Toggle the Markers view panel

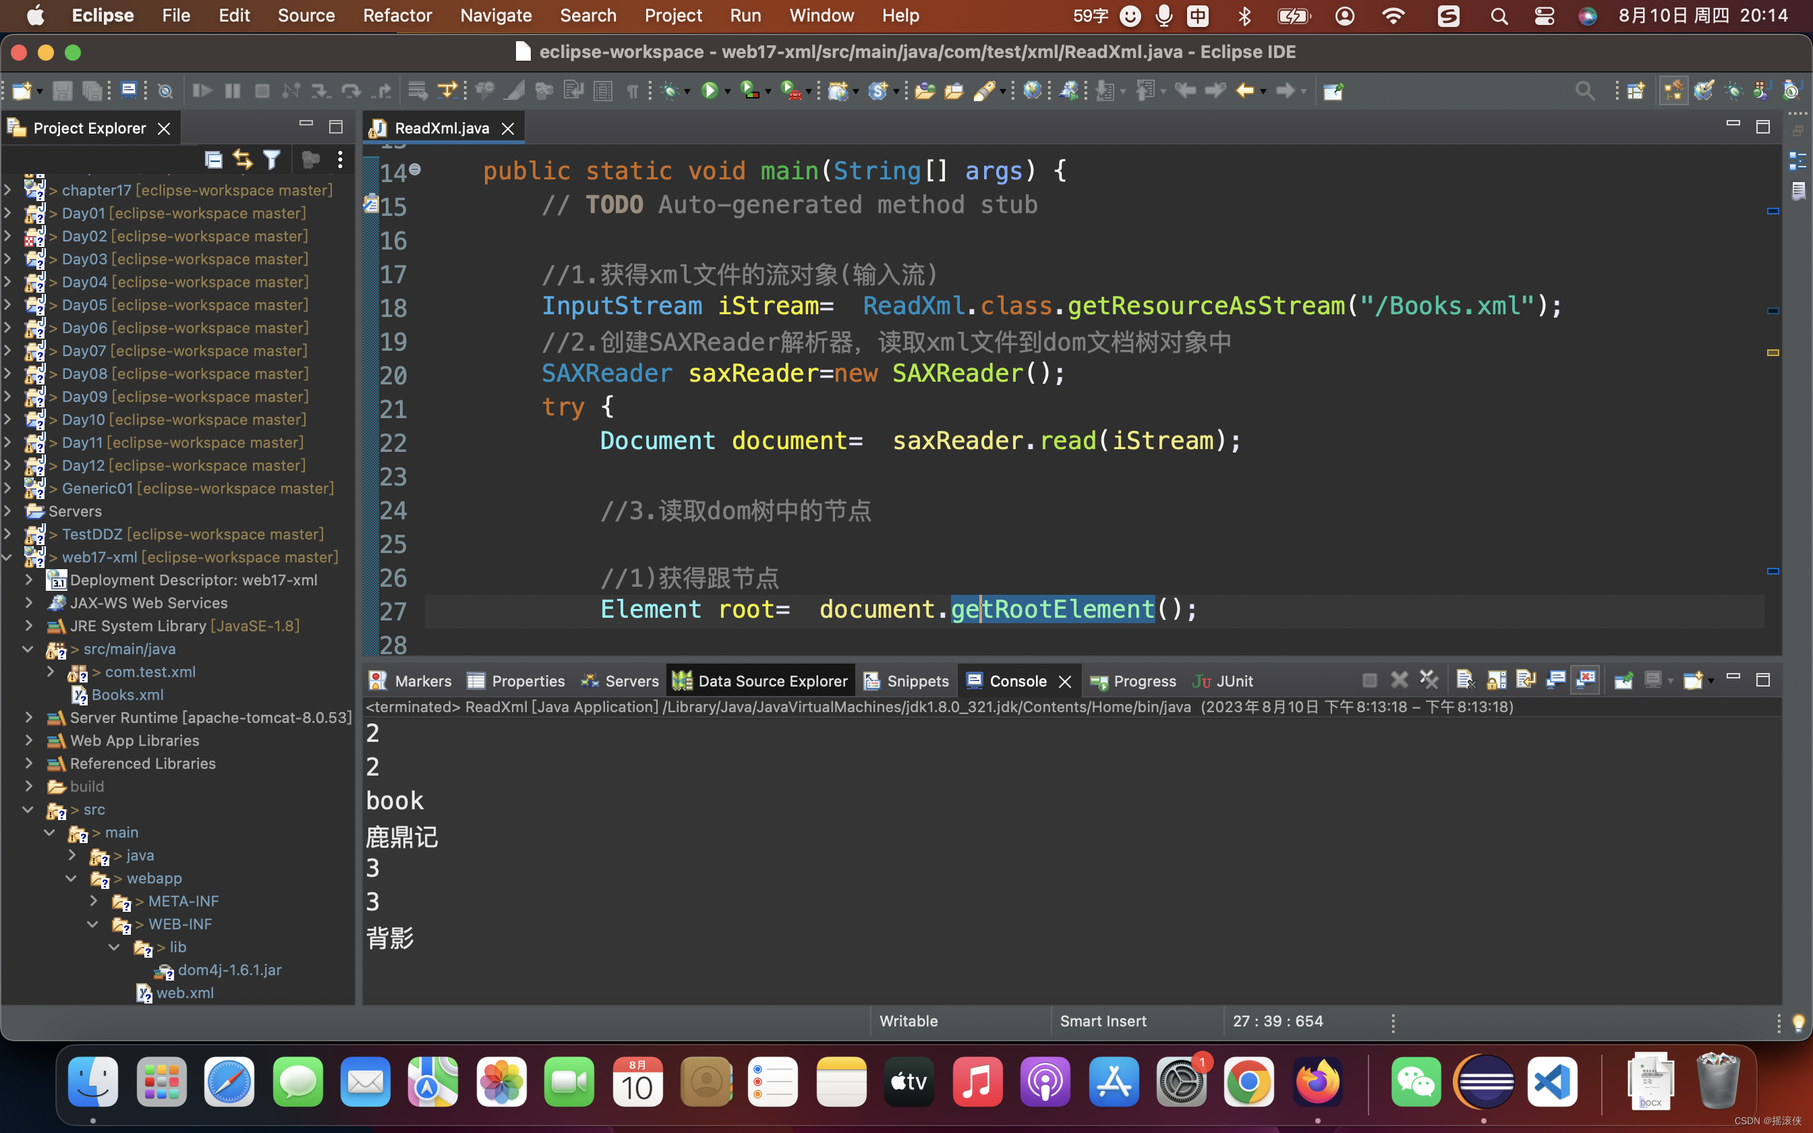(411, 680)
